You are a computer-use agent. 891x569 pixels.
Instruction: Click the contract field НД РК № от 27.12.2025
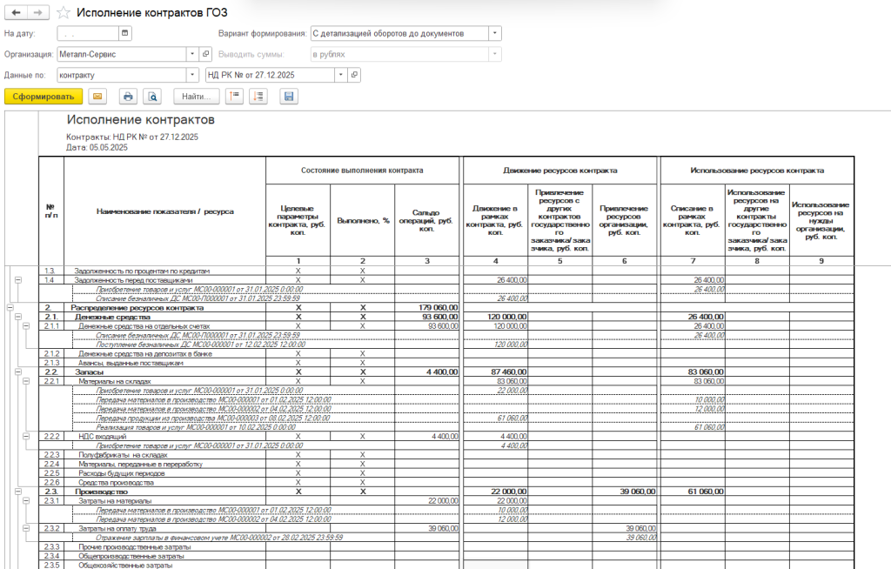[271, 75]
